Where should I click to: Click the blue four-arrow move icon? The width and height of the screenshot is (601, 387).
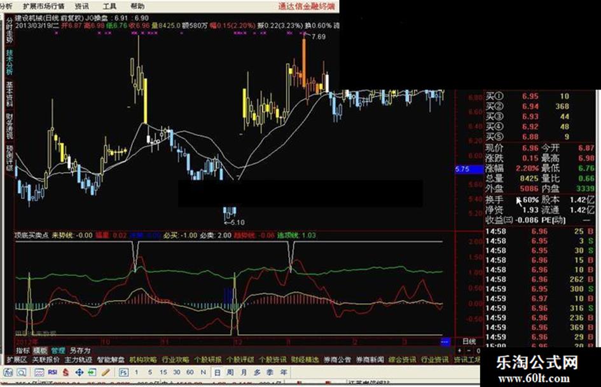pos(79,372)
